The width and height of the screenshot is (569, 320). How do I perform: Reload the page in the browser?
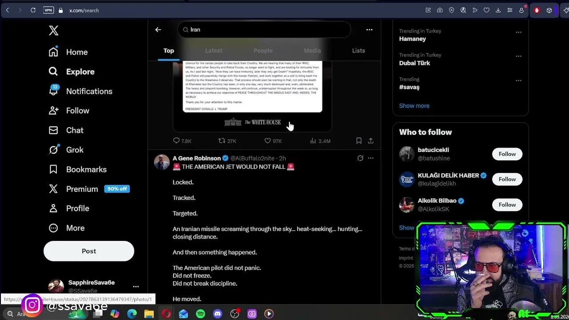(x=33, y=10)
